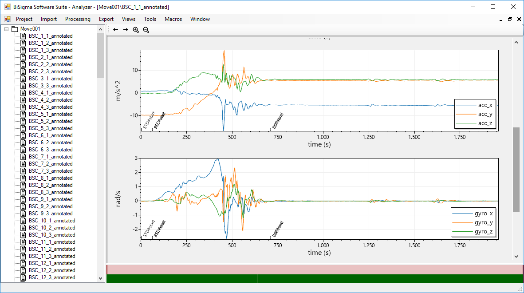Click the forward arrow toolbar icon
Screen dimensions: 524x293
tap(126, 30)
